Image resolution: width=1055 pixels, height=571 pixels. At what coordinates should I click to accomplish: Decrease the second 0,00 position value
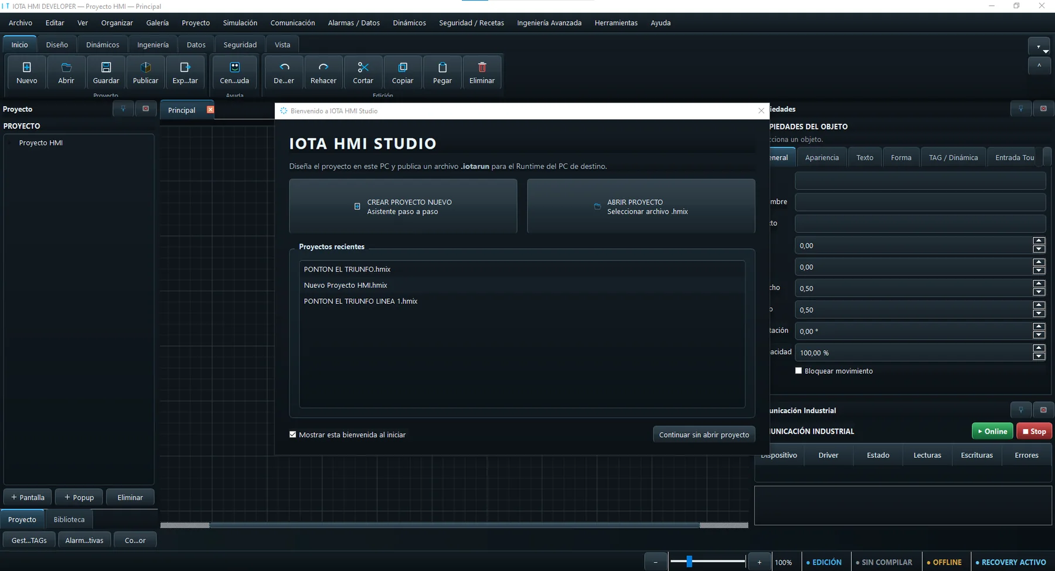[1039, 270]
